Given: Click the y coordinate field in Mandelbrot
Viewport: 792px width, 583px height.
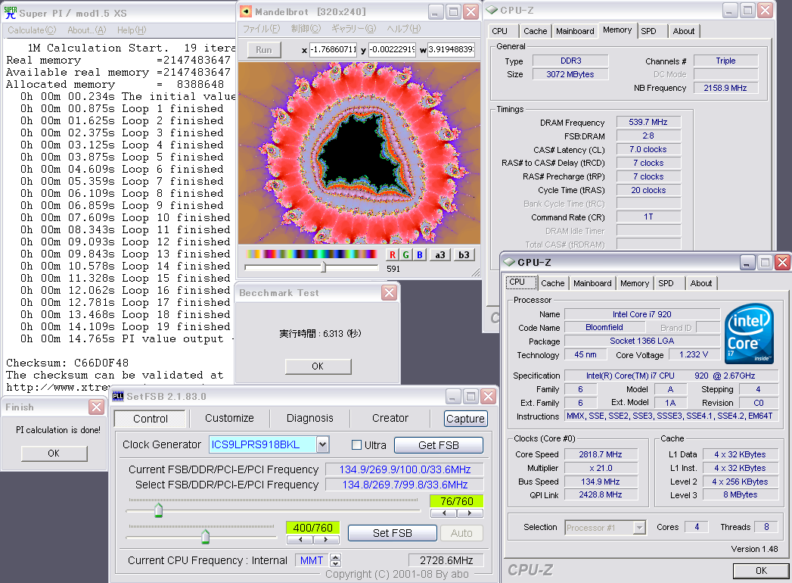Looking at the screenshot, I should tap(392, 49).
